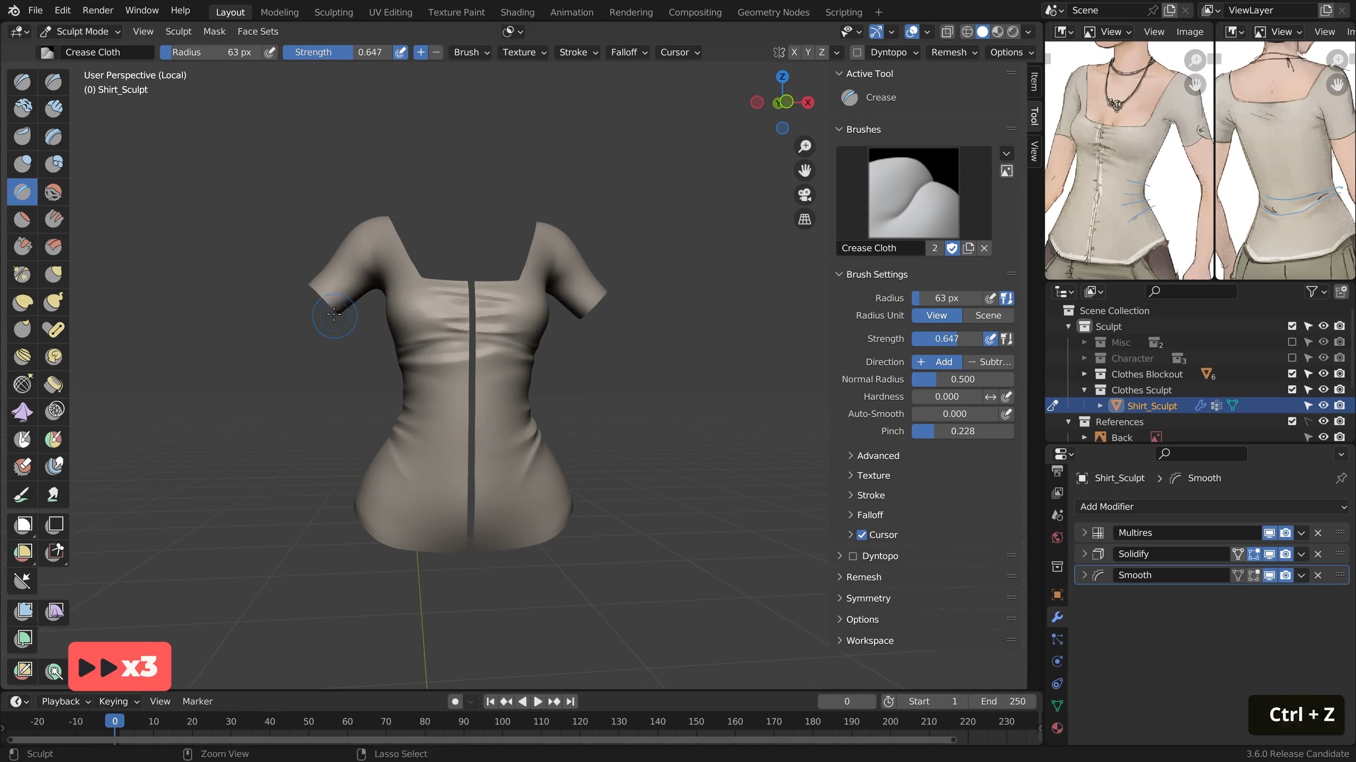Open the Material properties tab icon
The width and height of the screenshot is (1356, 762).
coord(1057,728)
